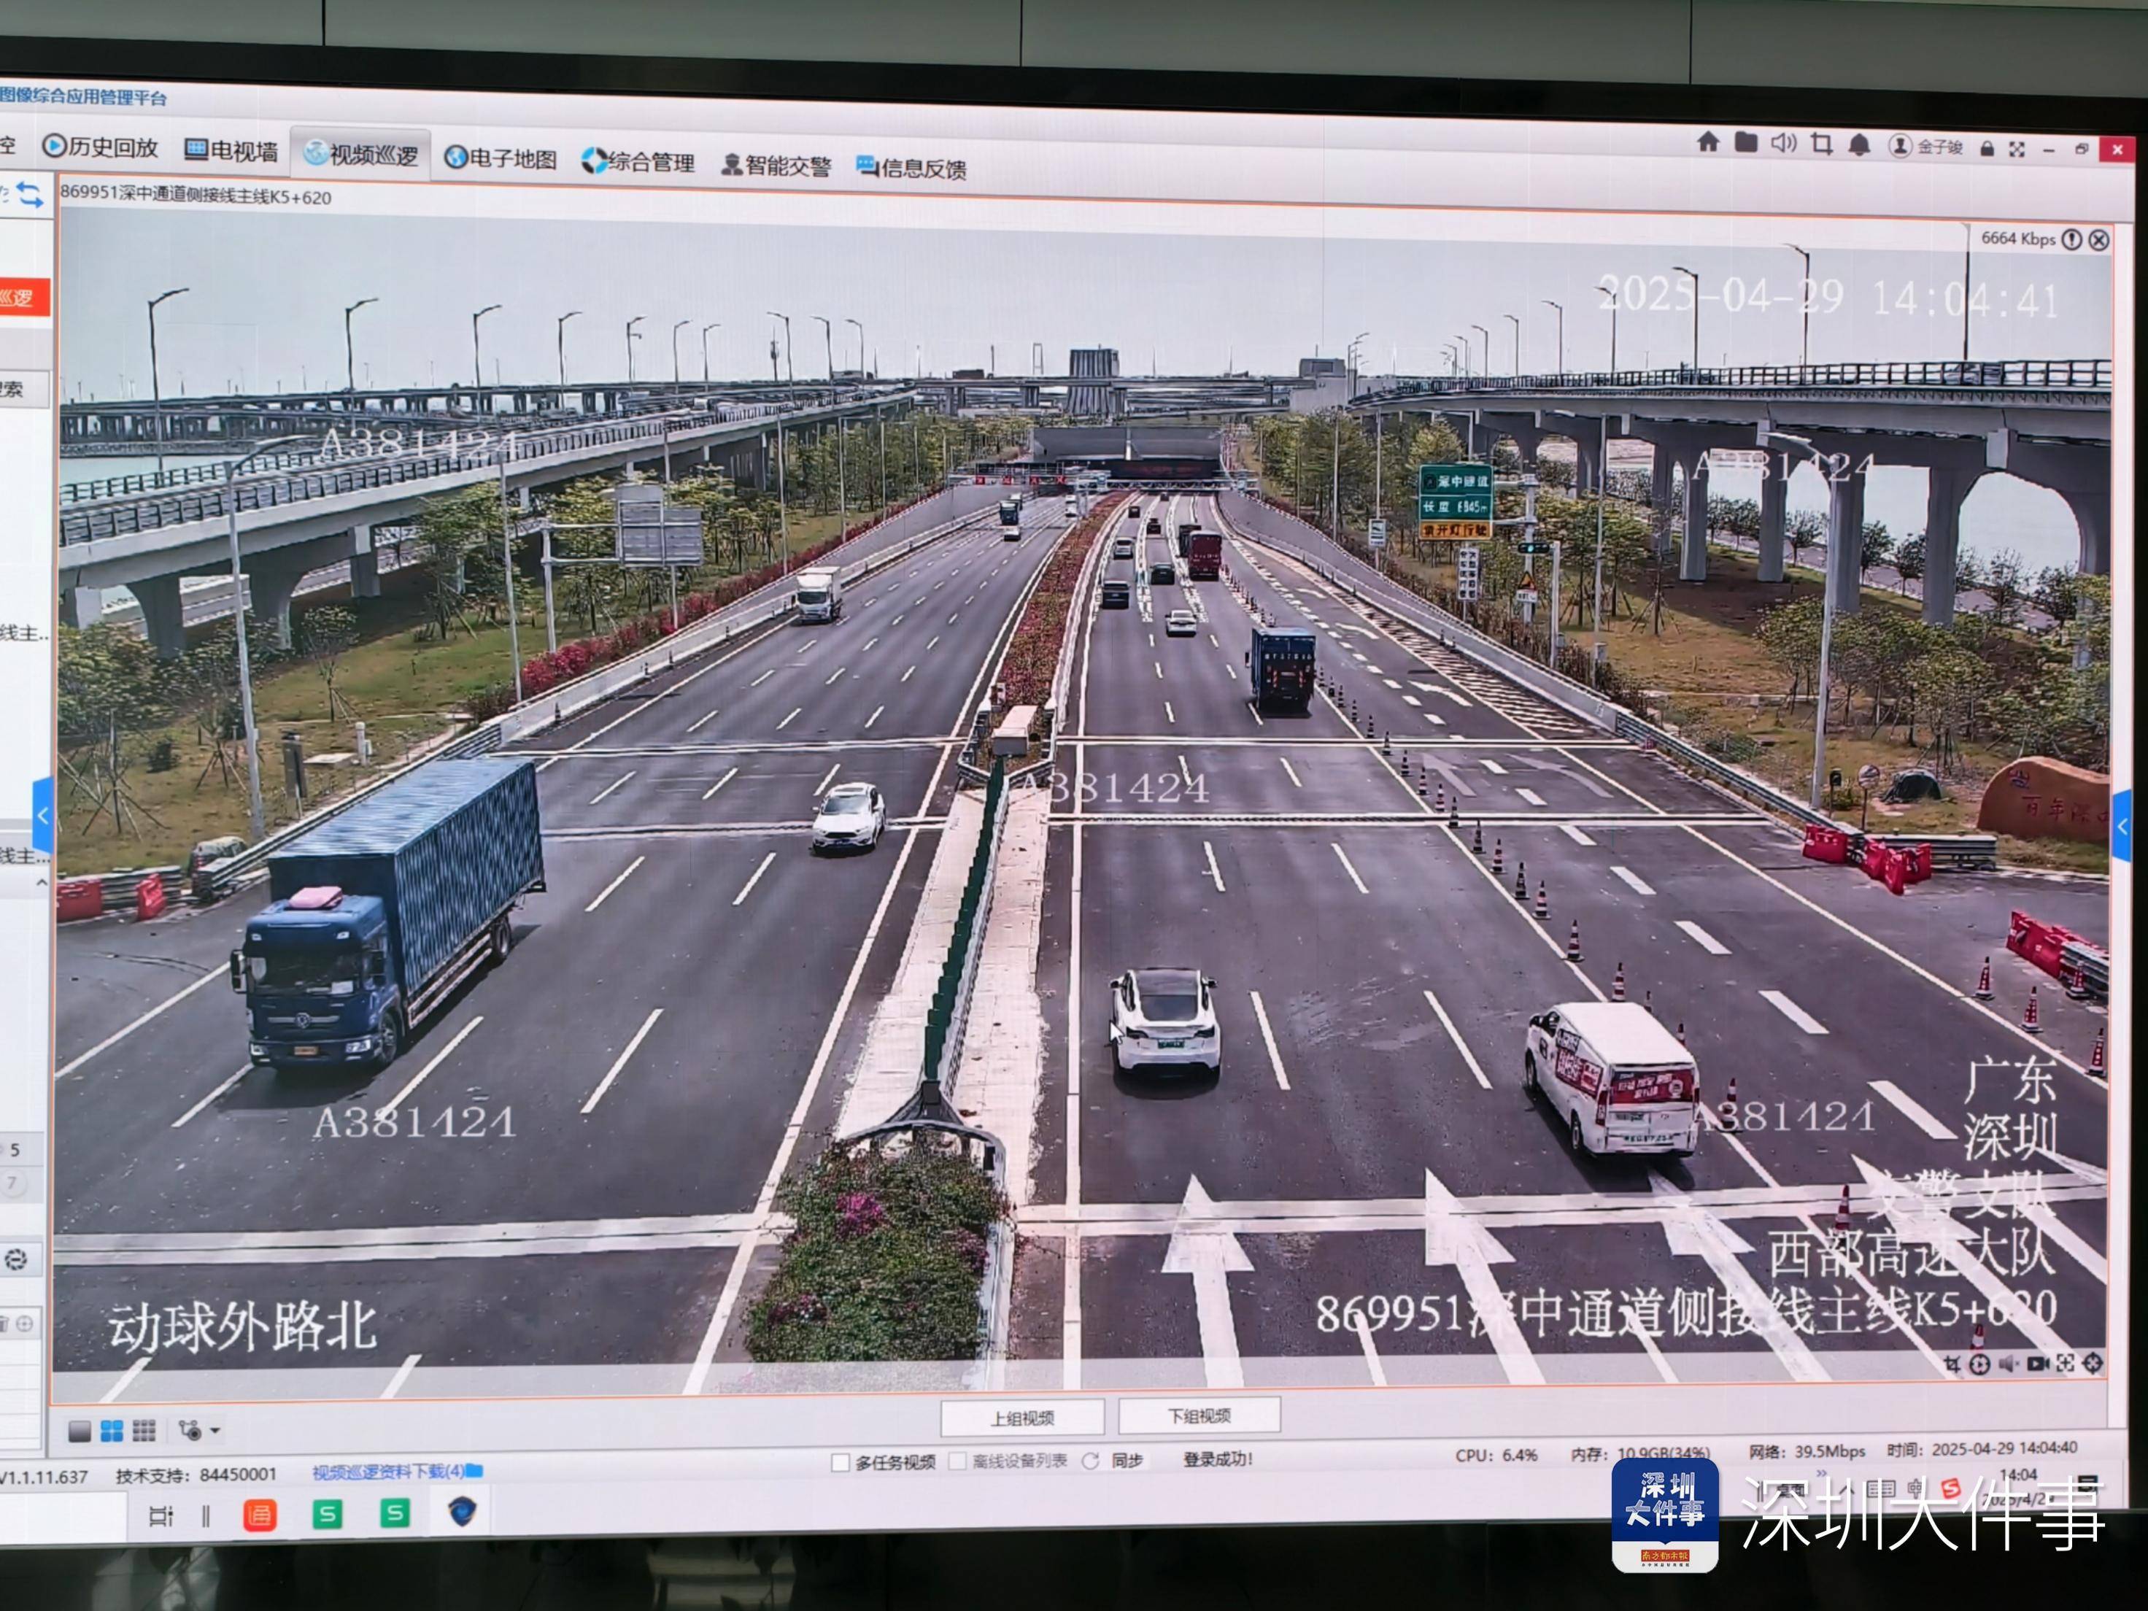Click the home icon in the title bar
The width and height of the screenshot is (2148, 1611).
[1708, 143]
